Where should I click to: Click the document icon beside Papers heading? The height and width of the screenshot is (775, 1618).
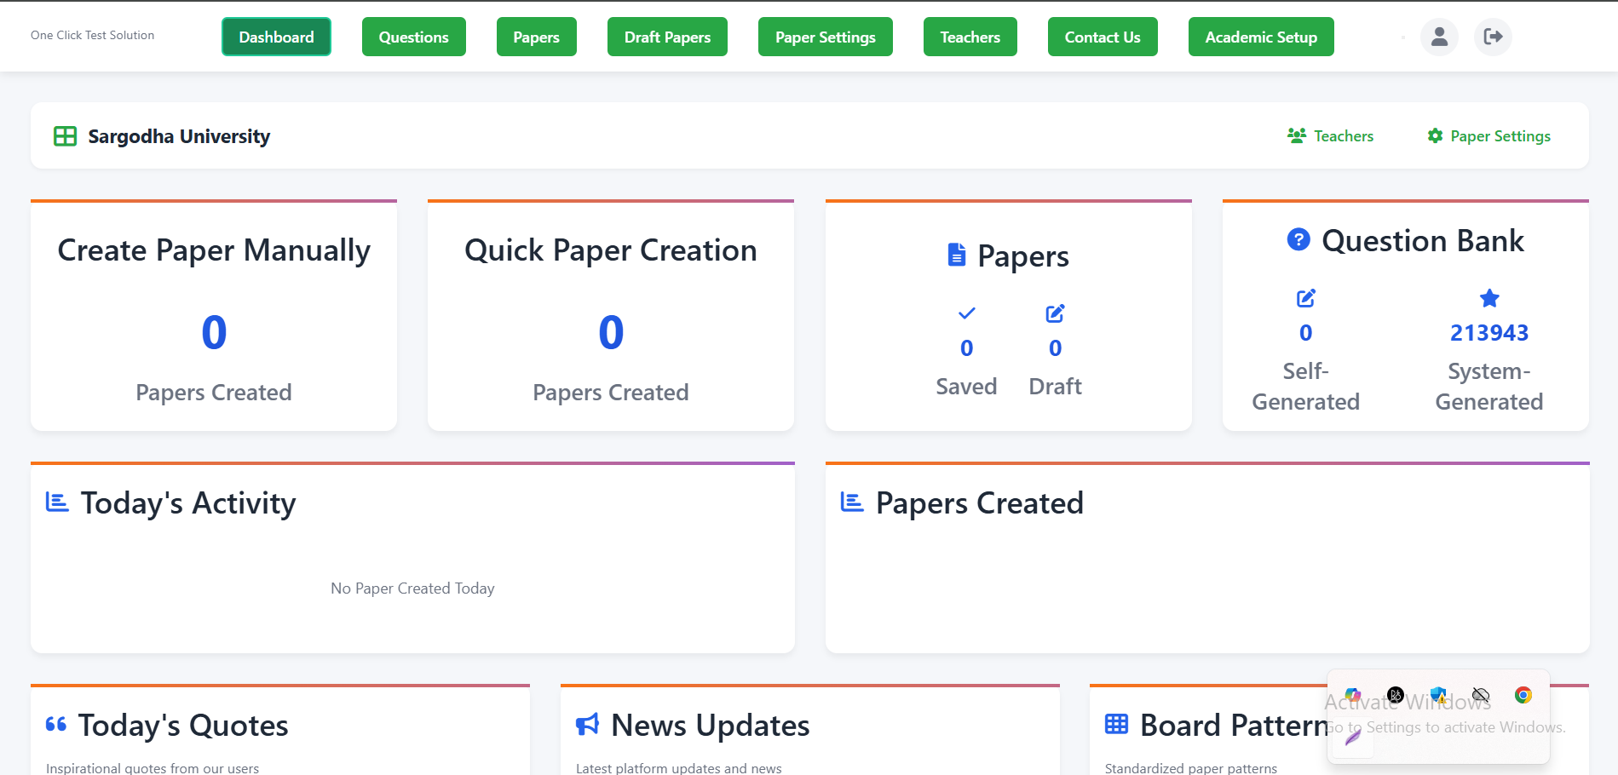pos(957,255)
